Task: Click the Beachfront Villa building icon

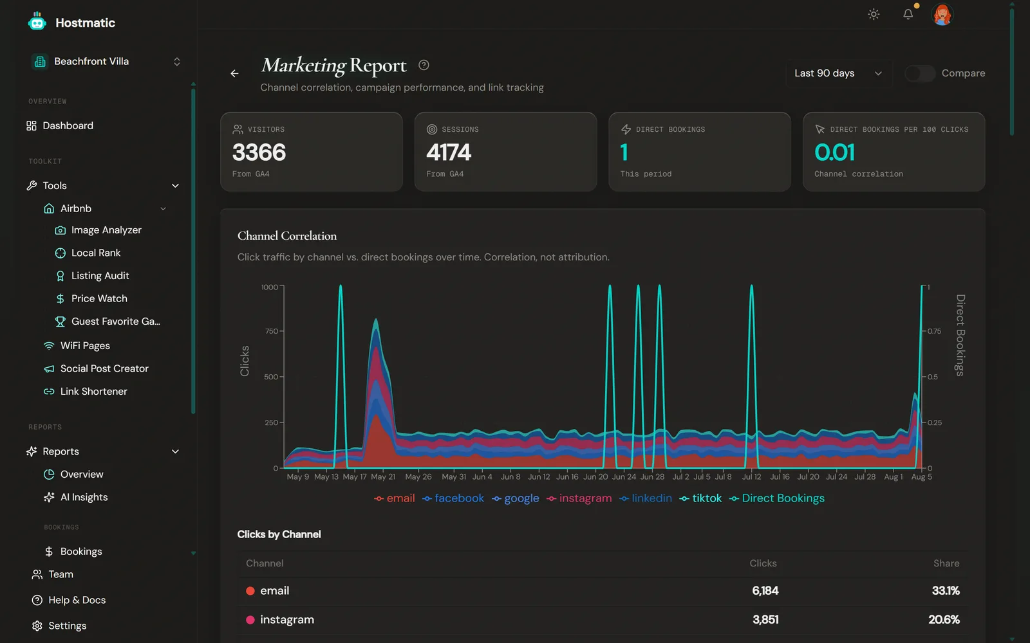Action: pyautogui.click(x=40, y=62)
